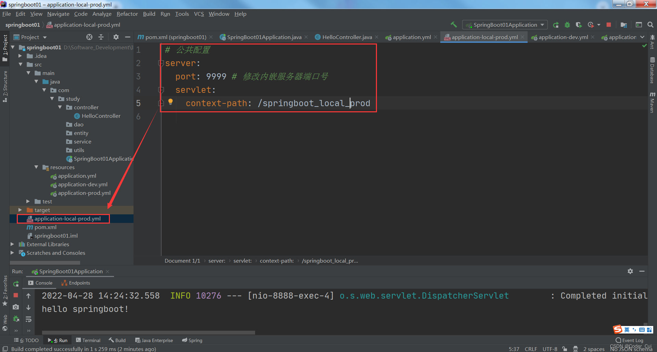Image resolution: width=657 pixels, height=352 pixels.
Task: Switch to application-dev.yml tab
Action: point(563,37)
